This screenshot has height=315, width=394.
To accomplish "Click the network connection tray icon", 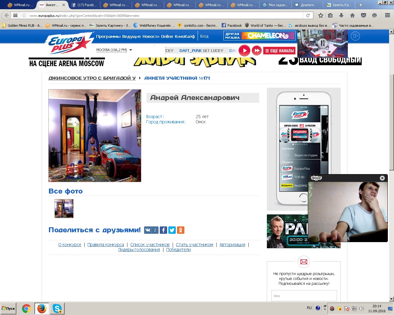I will pyautogui.click(x=354, y=309).
